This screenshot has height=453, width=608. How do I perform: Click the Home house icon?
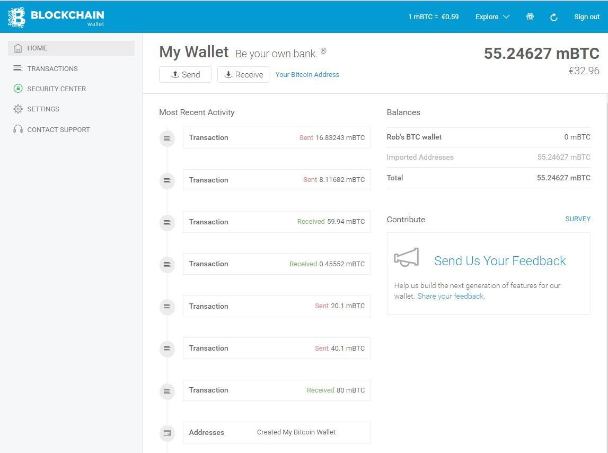pos(18,48)
